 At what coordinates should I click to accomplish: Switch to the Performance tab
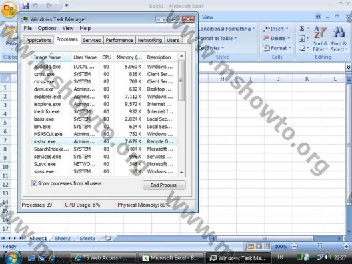(119, 40)
